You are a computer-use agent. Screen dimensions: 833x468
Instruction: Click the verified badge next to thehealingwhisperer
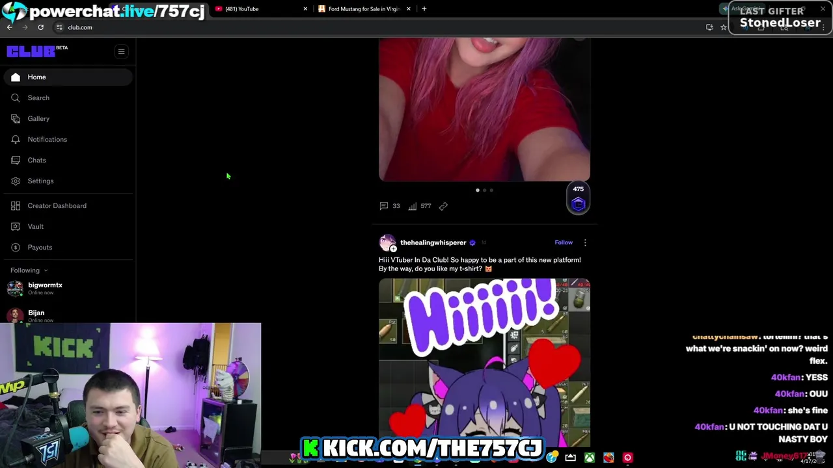pos(472,242)
